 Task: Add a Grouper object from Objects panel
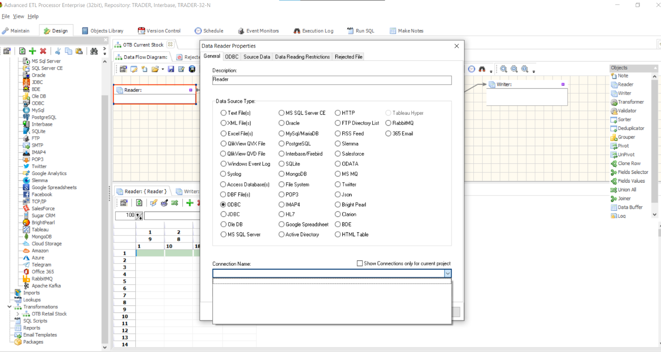point(623,137)
